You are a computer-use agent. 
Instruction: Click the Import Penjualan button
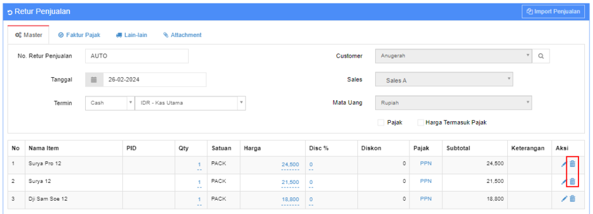pos(553,12)
